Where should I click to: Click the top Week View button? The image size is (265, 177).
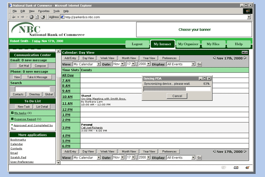click(107, 58)
